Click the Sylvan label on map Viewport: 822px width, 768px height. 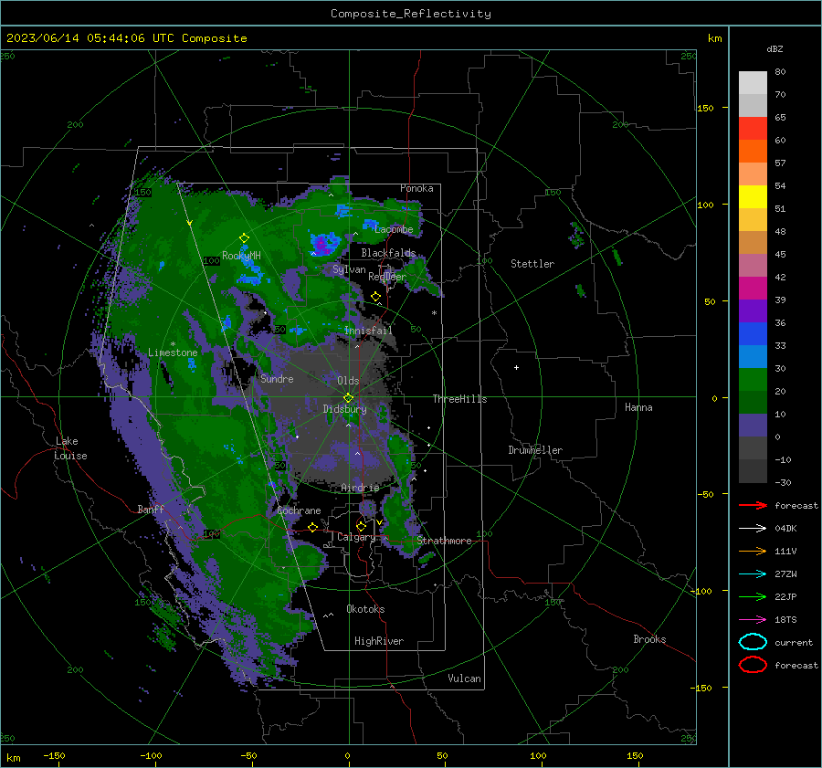click(x=349, y=269)
